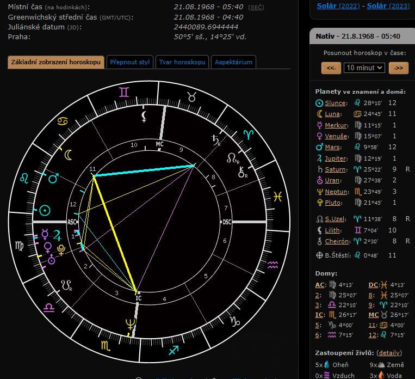The height and width of the screenshot is (379, 415).
Task: Open the Luna planet link
Action: 332,114
